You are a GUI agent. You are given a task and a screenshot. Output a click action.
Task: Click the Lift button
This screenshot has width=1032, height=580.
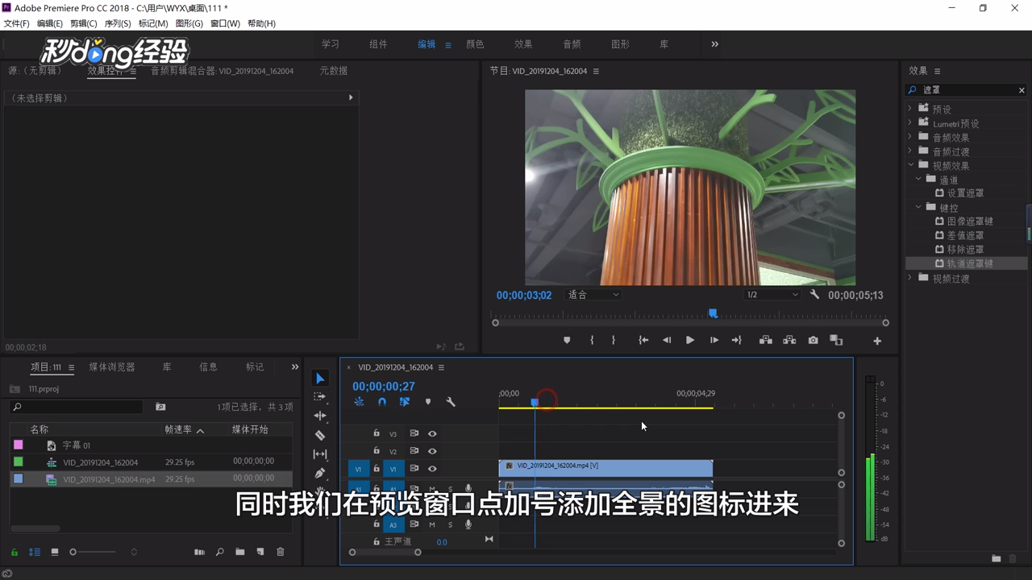click(x=766, y=340)
